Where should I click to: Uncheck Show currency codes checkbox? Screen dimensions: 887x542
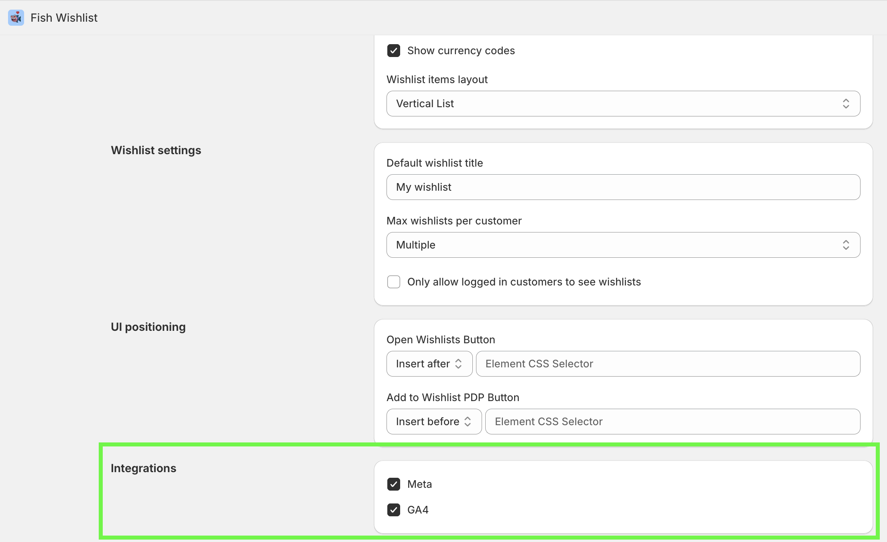(x=393, y=51)
